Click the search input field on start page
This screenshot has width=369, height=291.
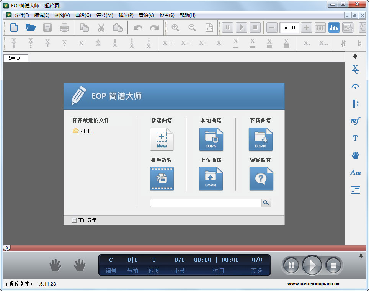tap(206, 203)
